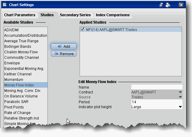
Task: Open the Contract dropdown
Action: pos(180,92)
